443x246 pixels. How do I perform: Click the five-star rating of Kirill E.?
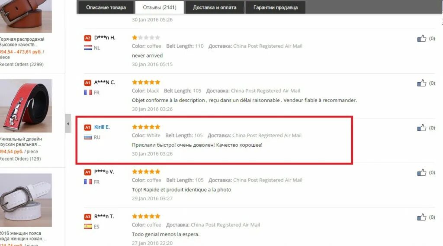pyautogui.click(x=146, y=126)
